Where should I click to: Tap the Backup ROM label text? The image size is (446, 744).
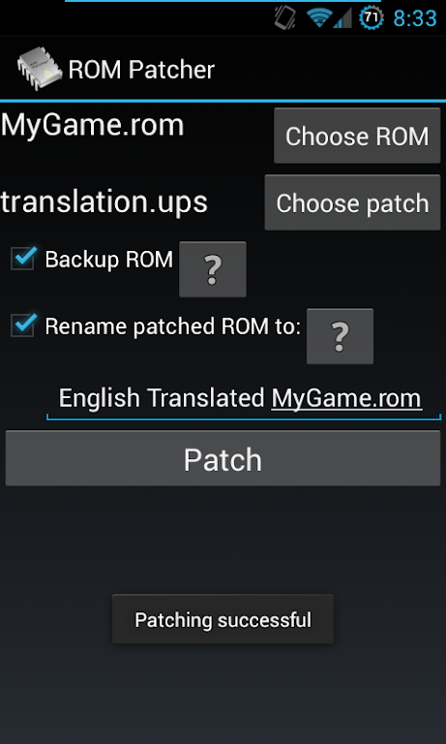coord(109,260)
